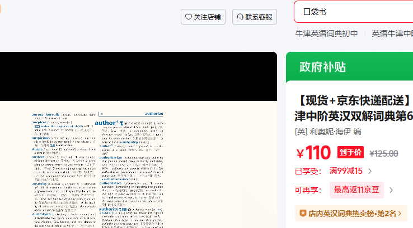Viewport: 413px width, 228px height.
Task: Expand the 满99减15 discount details arrow
Action: [x=370, y=171]
